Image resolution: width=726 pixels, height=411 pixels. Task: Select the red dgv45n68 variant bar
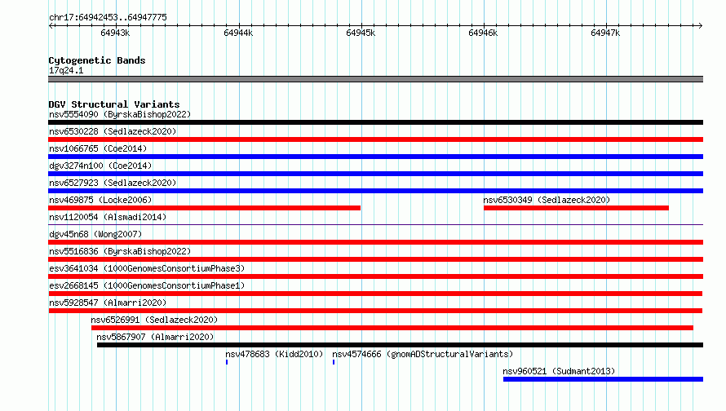(x=375, y=242)
